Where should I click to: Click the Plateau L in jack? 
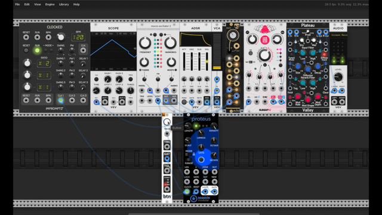(290, 32)
